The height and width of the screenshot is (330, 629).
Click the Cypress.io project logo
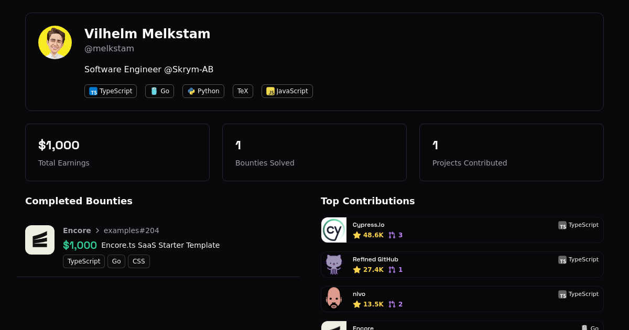334,230
